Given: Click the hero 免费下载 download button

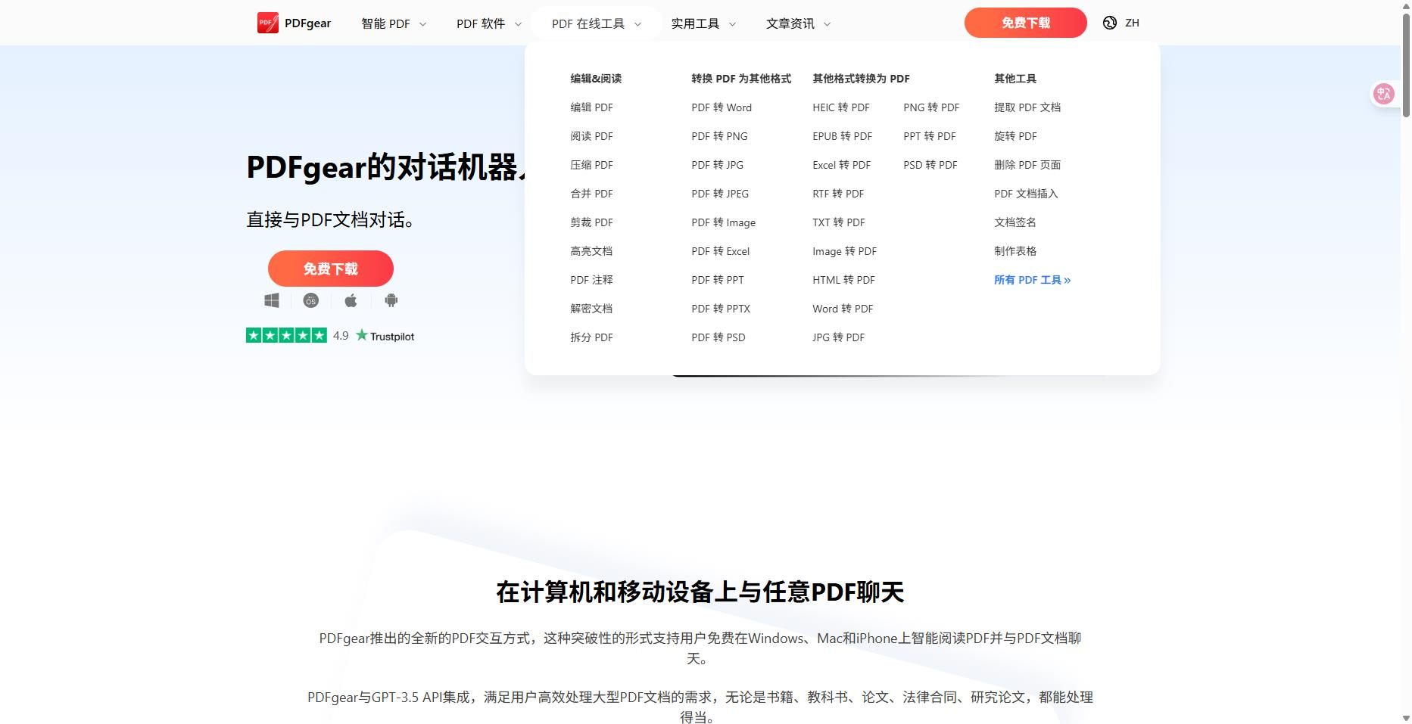Looking at the screenshot, I should (330, 269).
